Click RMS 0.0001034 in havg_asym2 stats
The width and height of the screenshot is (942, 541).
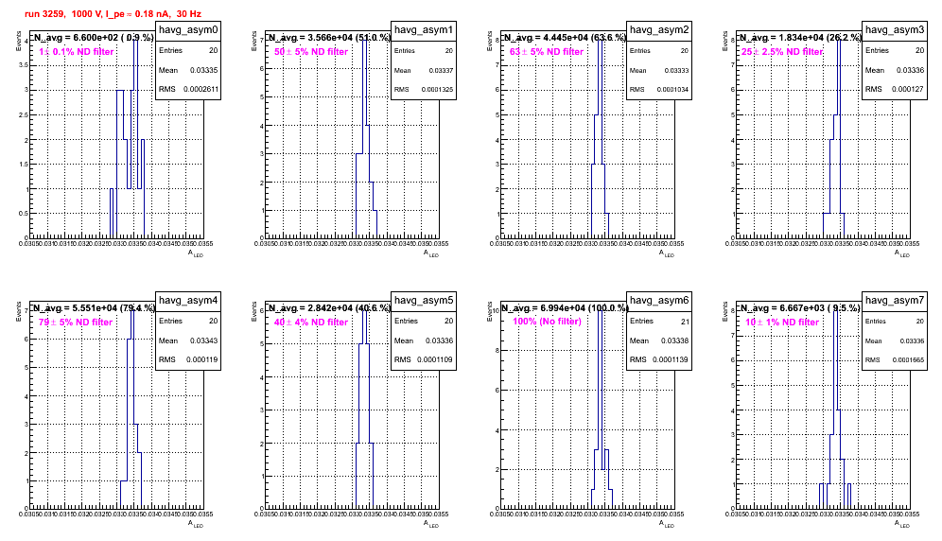(659, 89)
